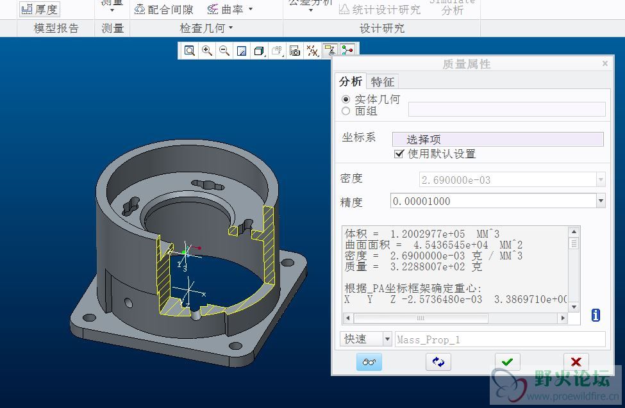Open the datum display filters icon
Viewport: 625px width, 408px height.
click(312, 51)
